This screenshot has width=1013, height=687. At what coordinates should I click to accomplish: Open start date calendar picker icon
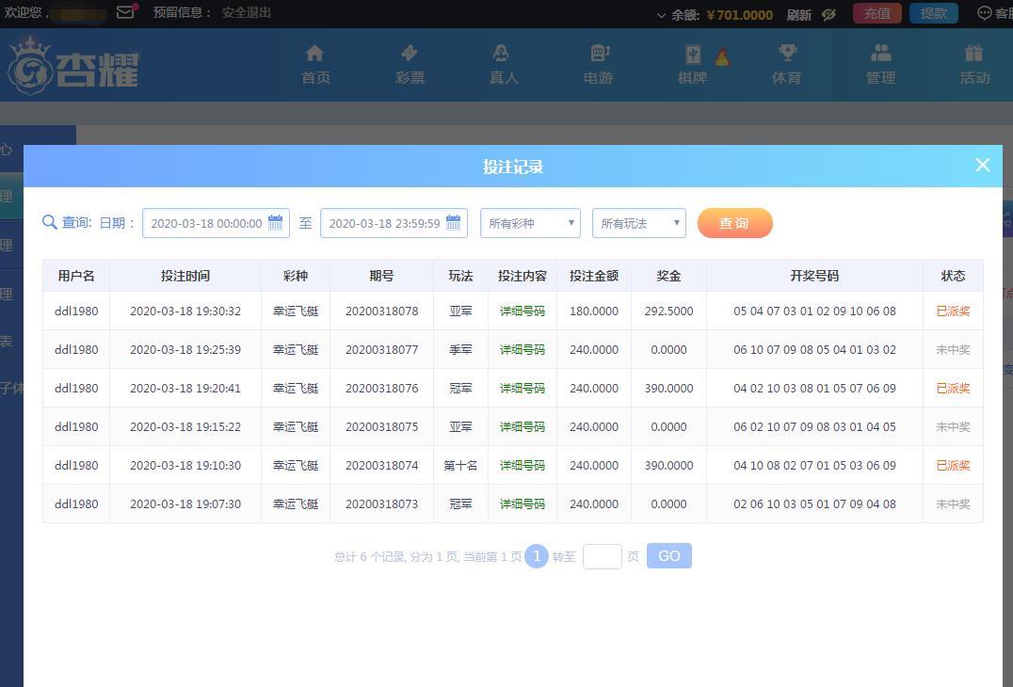[x=276, y=223]
